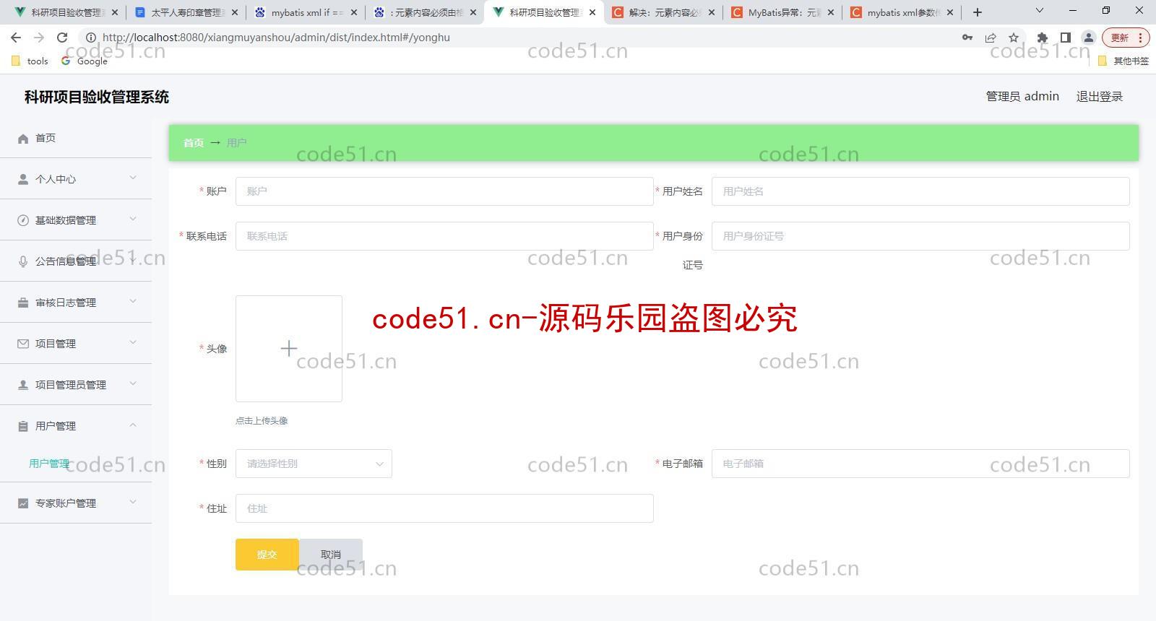Click the plus icon to upload avatar
This screenshot has width=1156, height=621.
289,349
